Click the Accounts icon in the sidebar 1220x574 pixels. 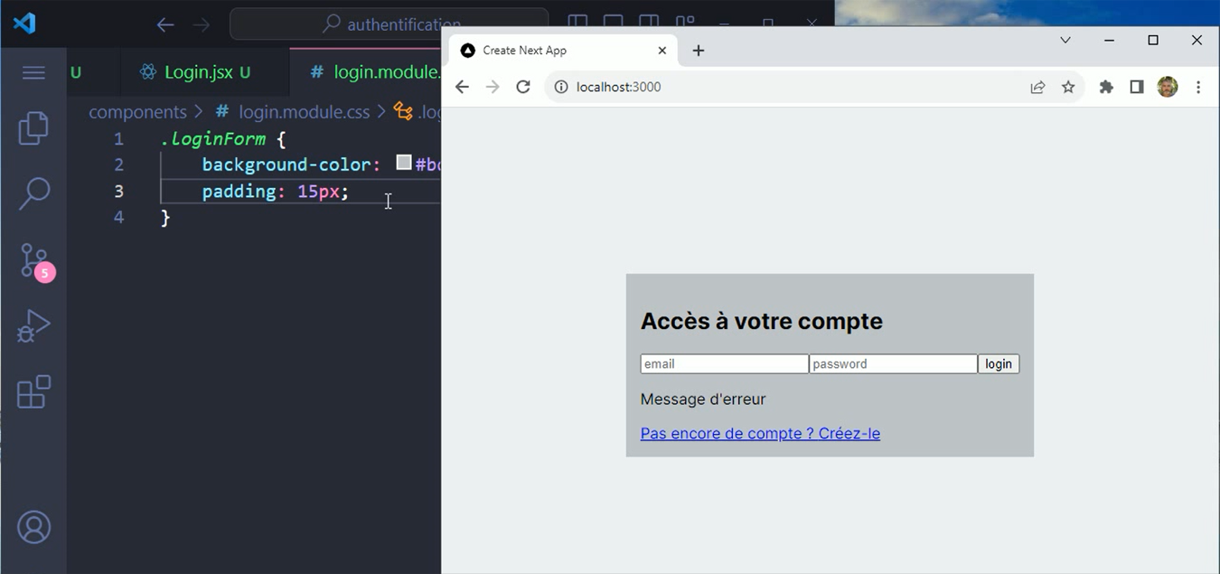33,526
